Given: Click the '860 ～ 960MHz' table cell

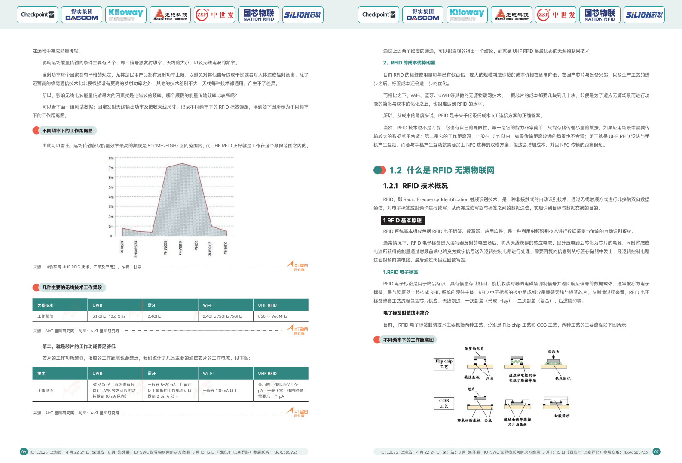Looking at the screenshot, I should 281,316.
